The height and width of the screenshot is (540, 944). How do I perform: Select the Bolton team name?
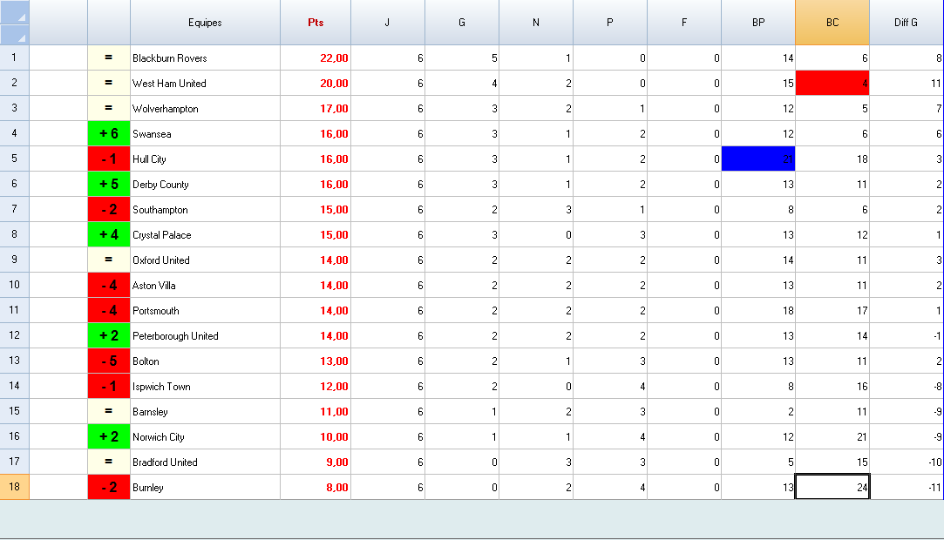(146, 361)
